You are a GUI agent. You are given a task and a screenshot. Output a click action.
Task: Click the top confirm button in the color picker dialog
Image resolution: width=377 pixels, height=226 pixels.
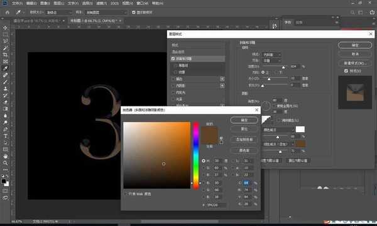click(244, 120)
